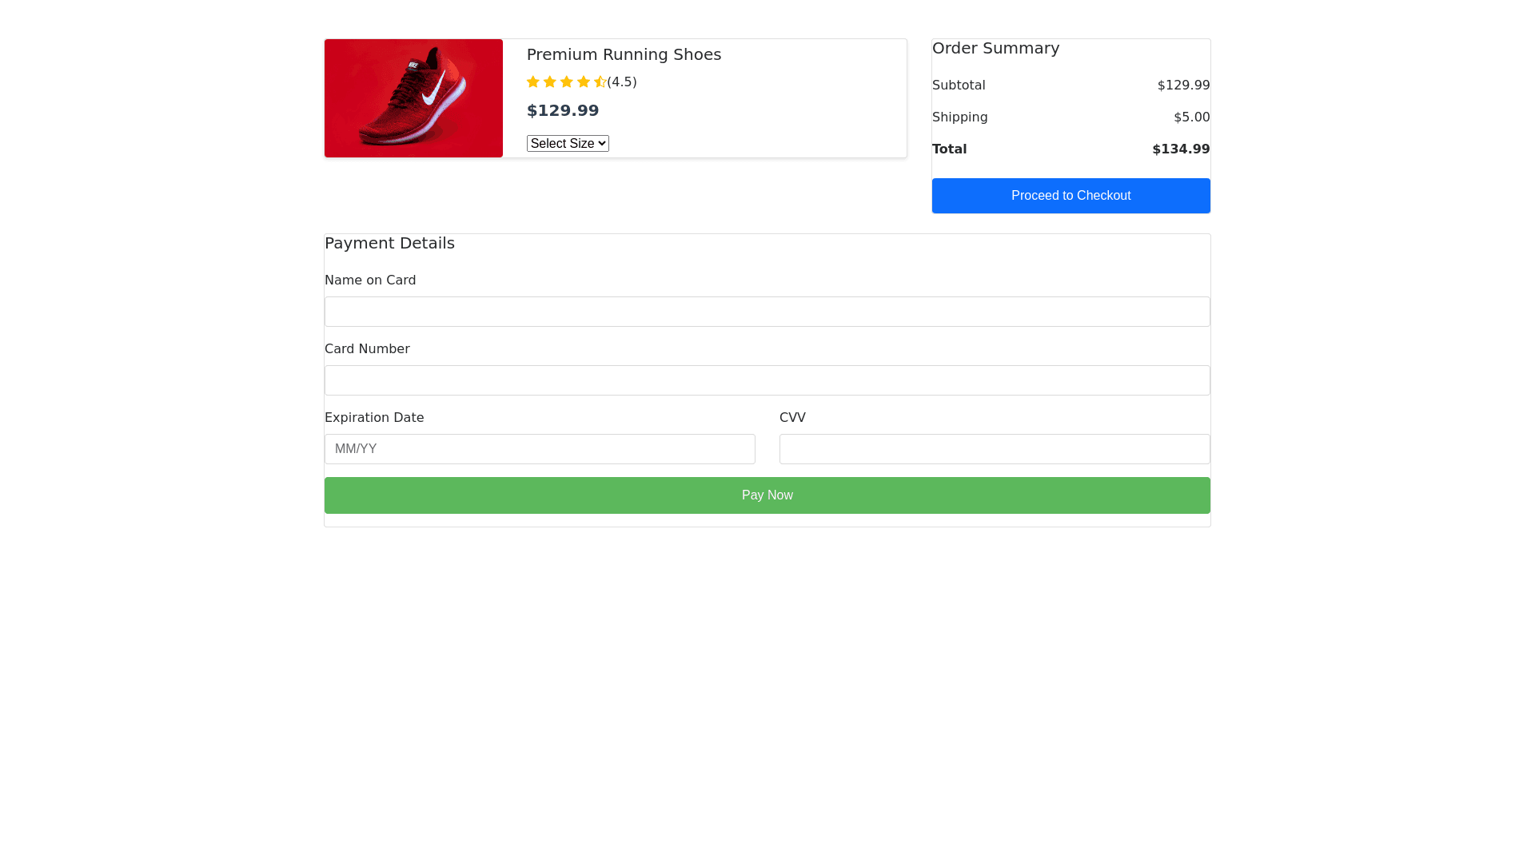Image resolution: width=1535 pixels, height=863 pixels.
Task: Click the first rating star
Action: coord(533,82)
